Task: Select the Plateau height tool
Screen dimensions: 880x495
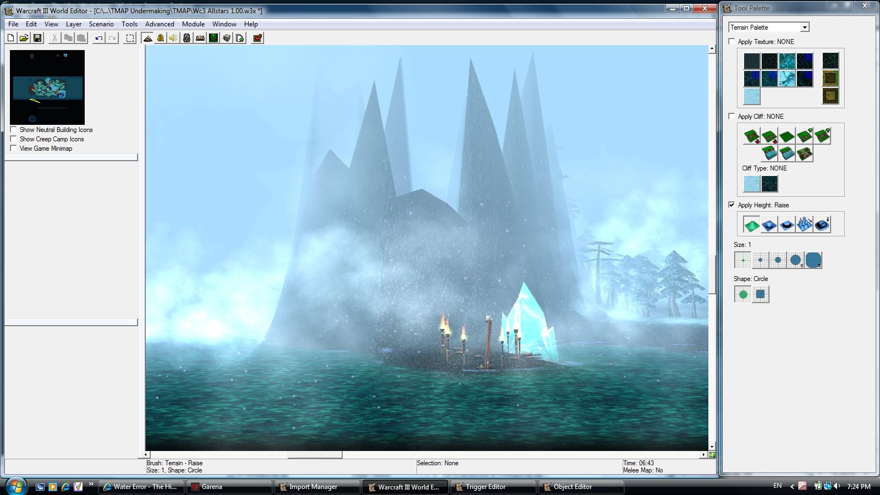Action: point(787,224)
